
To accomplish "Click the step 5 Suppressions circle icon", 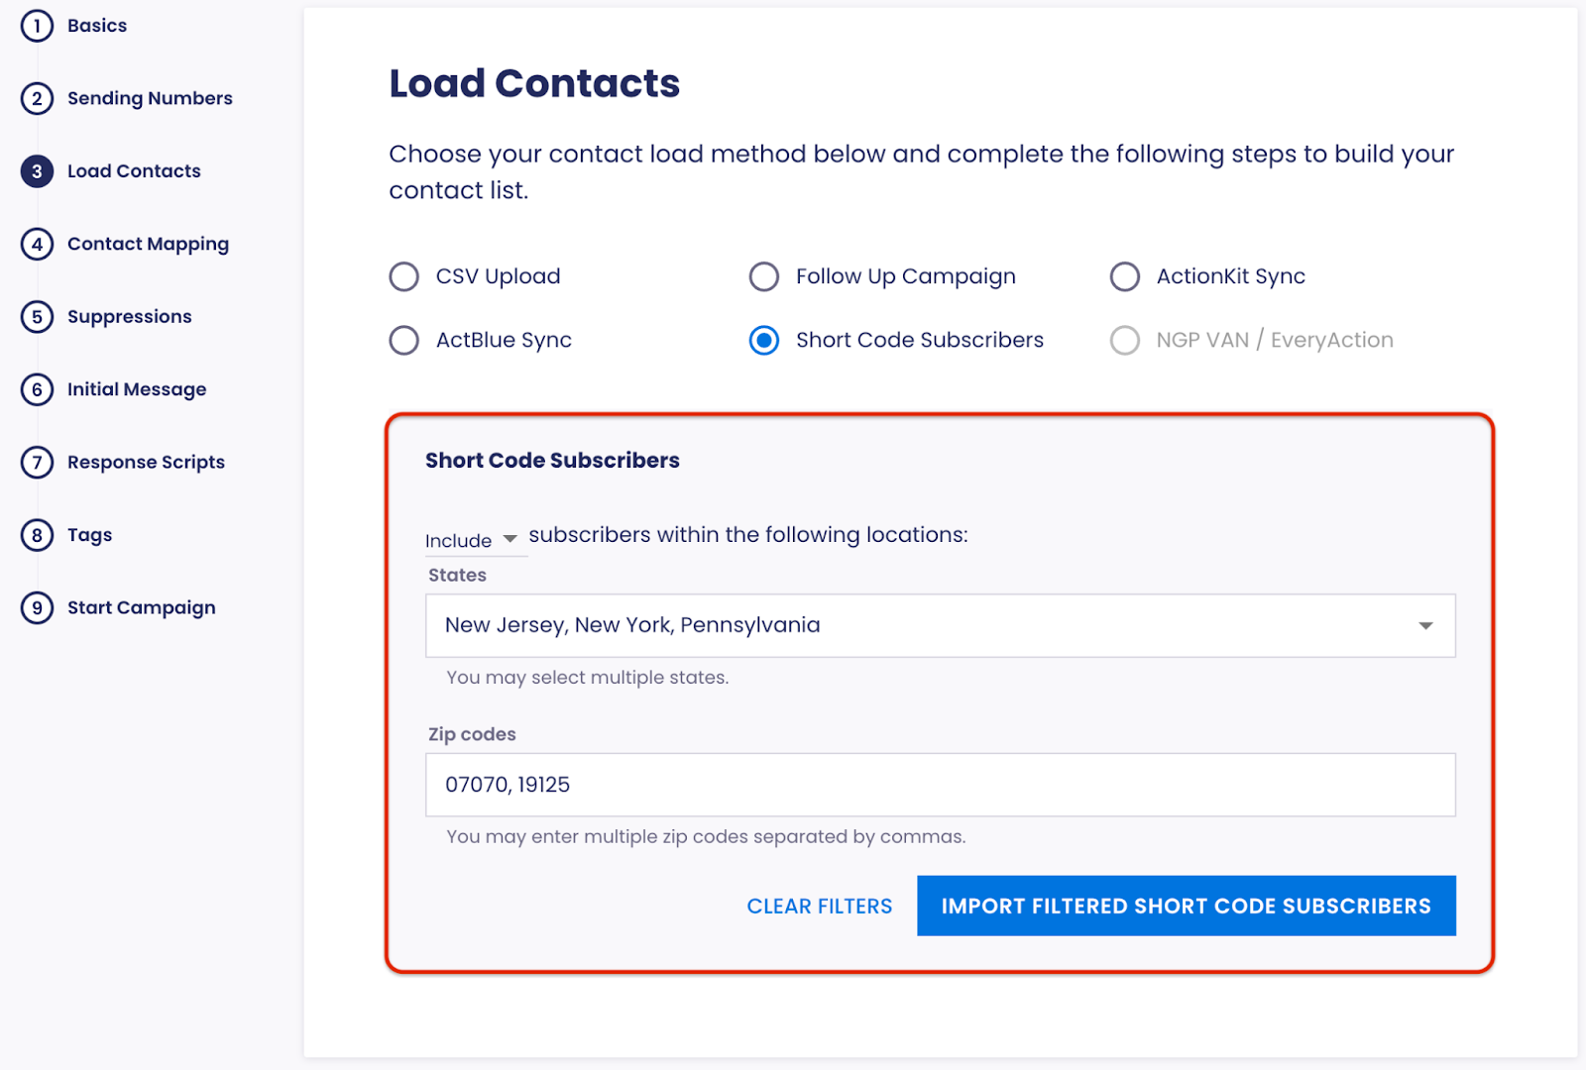I will tap(37, 317).
